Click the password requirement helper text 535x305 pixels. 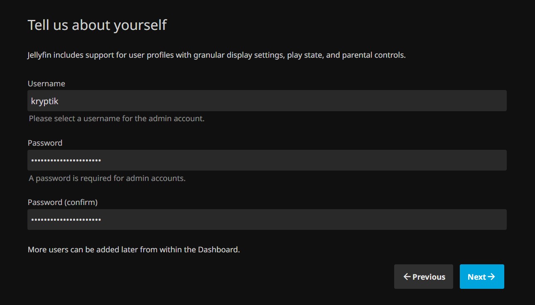(107, 178)
